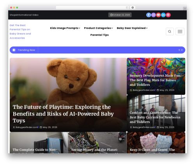The height and width of the screenshot is (165, 195).
Task: Click May 29 date under teddy bear article
Action: pos(50,127)
